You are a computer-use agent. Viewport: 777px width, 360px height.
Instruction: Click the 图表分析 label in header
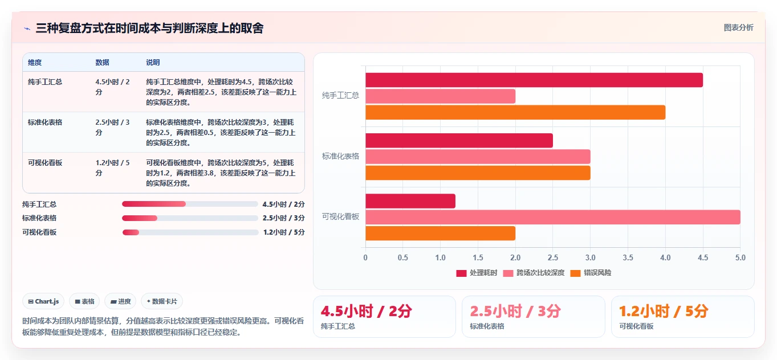pos(738,27)
